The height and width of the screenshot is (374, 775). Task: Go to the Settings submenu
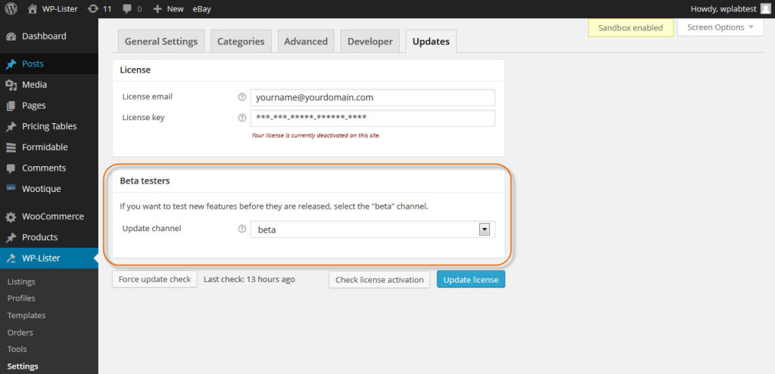23,366
